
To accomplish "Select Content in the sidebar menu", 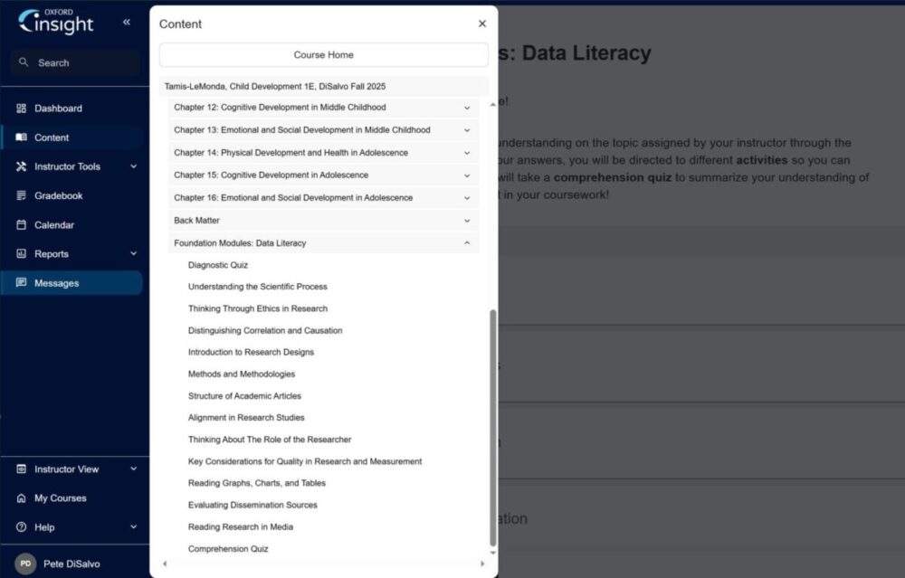I will [x=52, y=137].
